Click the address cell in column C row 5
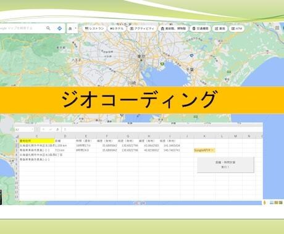Image resolution: width=284 pixels, height=234 pixels. (37, 159)
